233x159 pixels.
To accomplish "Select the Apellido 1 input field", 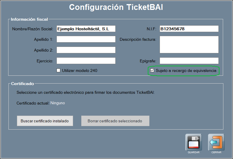I will point(86,39).
